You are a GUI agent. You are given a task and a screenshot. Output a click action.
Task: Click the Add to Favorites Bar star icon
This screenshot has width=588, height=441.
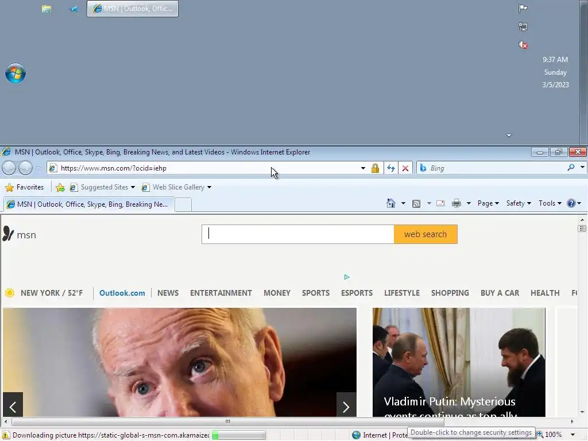point(60,187)
